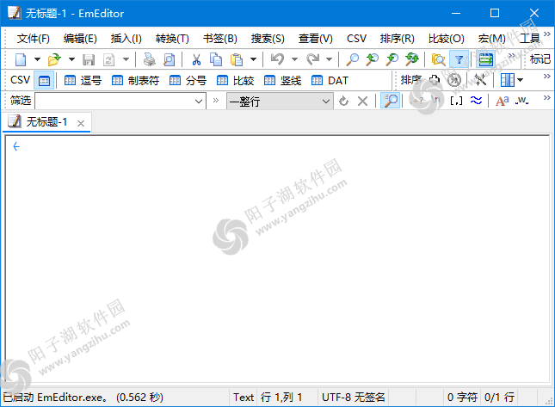Screen dimensions: 555x407
Task: Toggle the green Wrap by Window icon
Action: pos(485,59)
